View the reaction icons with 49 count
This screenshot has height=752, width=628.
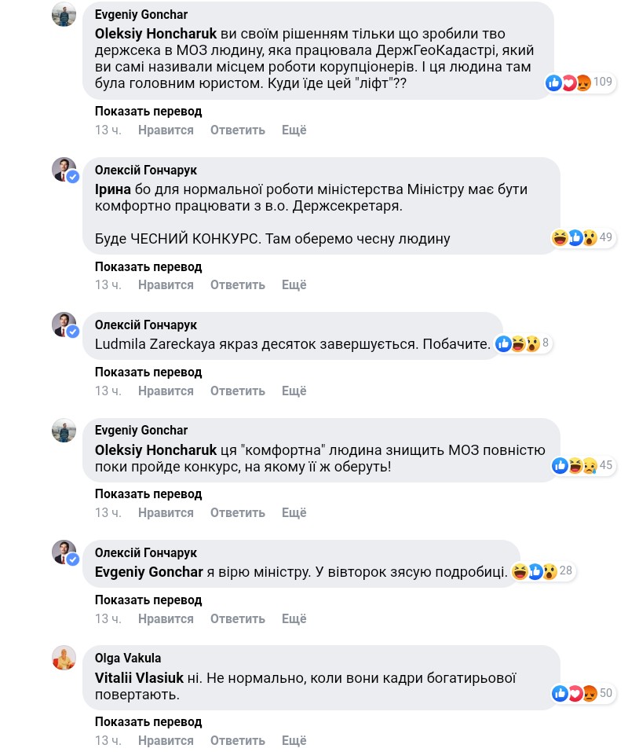pyautogui.click(x=575, y=237)
